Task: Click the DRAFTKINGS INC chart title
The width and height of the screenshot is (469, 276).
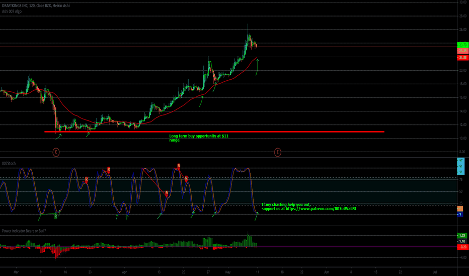Action: click(36, 6)
